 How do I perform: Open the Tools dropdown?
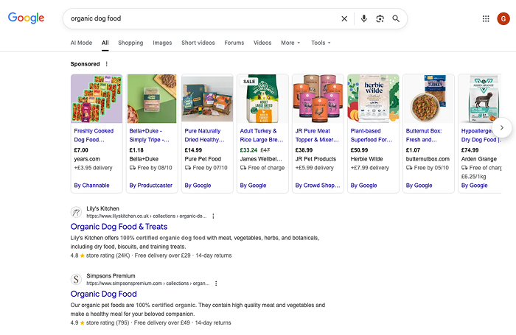[x=321, y=43]
